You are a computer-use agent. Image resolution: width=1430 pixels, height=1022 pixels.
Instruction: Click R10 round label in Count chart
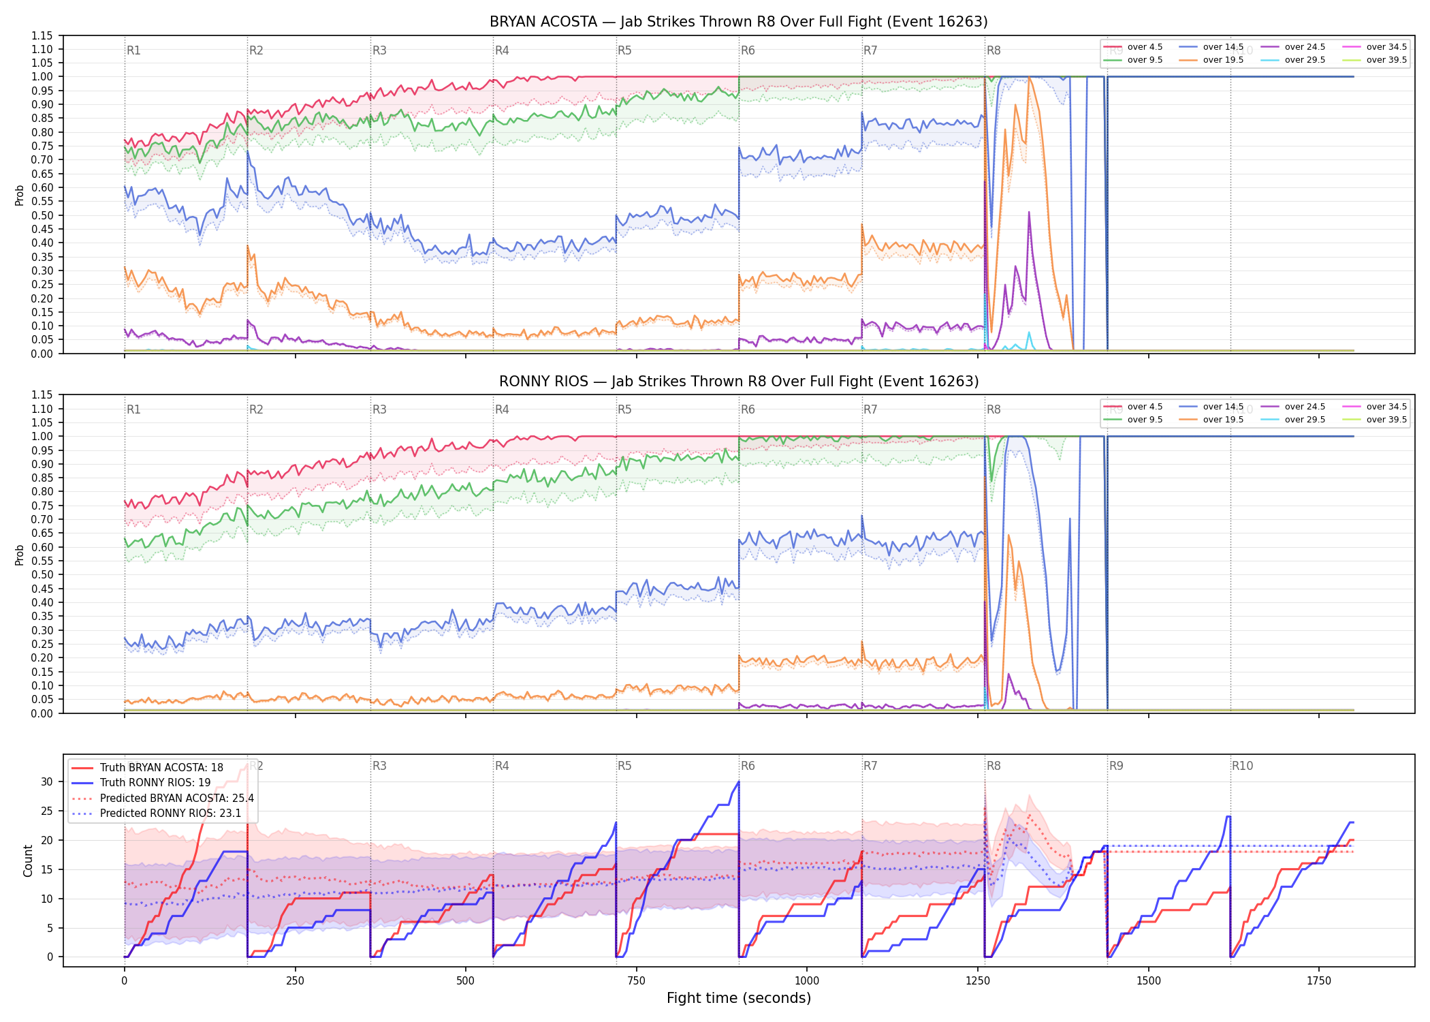[x=1242, y=766]
